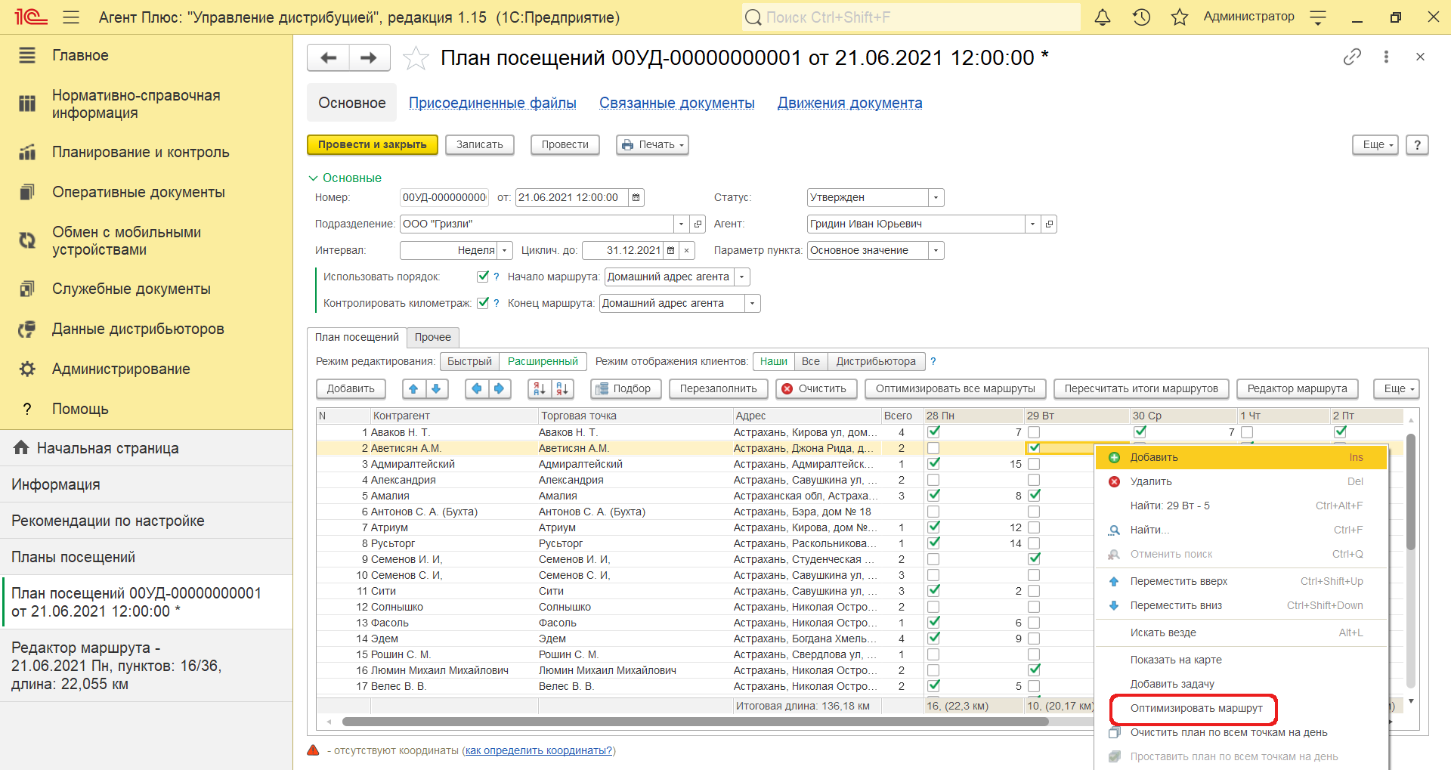1451x770 pixels.
Task: Toggle 29 Вт checkbox for Семенов И. И.
Action: [x=1034, y=559]
